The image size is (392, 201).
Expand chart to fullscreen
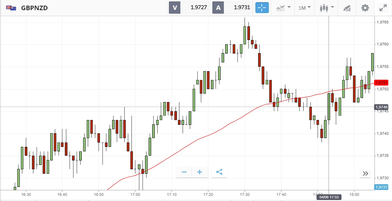[x=383, y=8]
